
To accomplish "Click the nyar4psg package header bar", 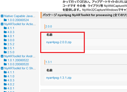I will coord(84,15).
